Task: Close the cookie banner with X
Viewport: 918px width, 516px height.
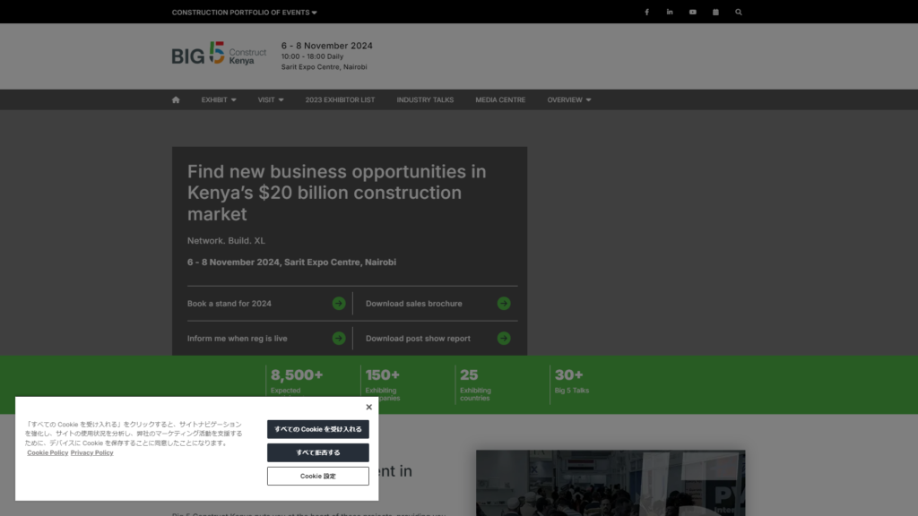Action: click(368, 407)
